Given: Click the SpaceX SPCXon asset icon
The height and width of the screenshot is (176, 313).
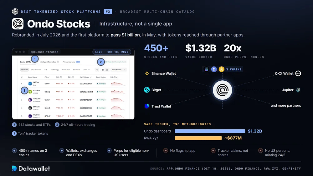Looking at the screenshot, I should [x=30, y=108].
